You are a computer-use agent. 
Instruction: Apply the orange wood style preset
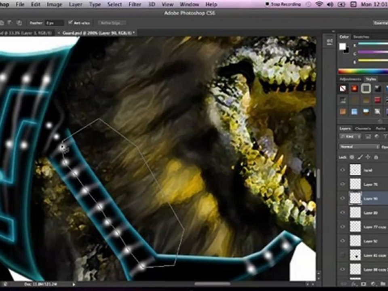(x=343, y=112)
